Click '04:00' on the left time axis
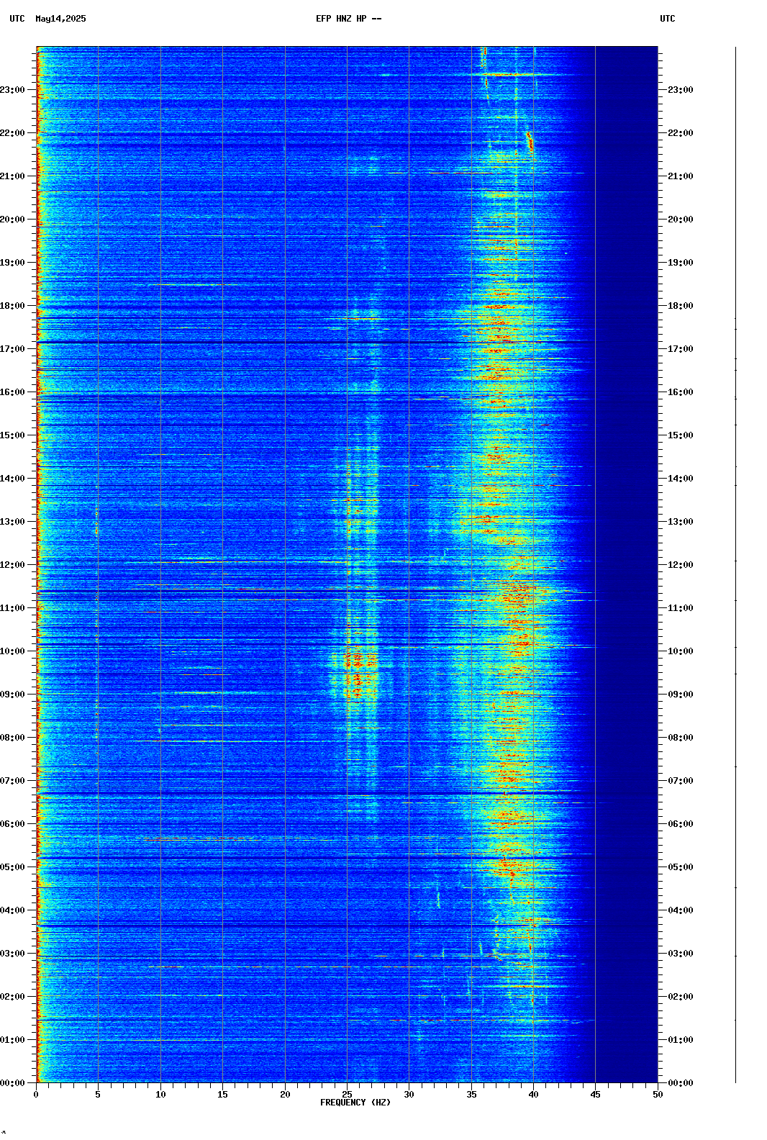 [x=12, y=910]
